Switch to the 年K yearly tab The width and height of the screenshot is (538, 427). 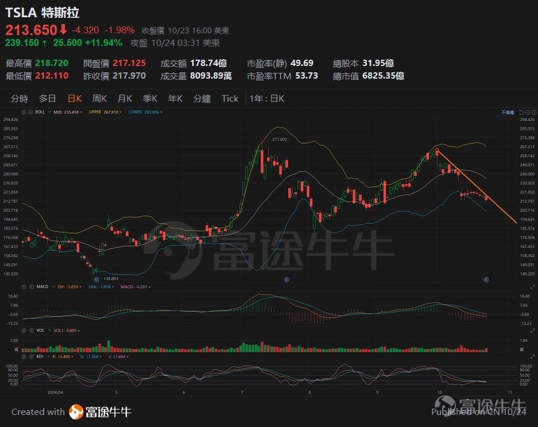pyautogui.click(x=175, y=99)
